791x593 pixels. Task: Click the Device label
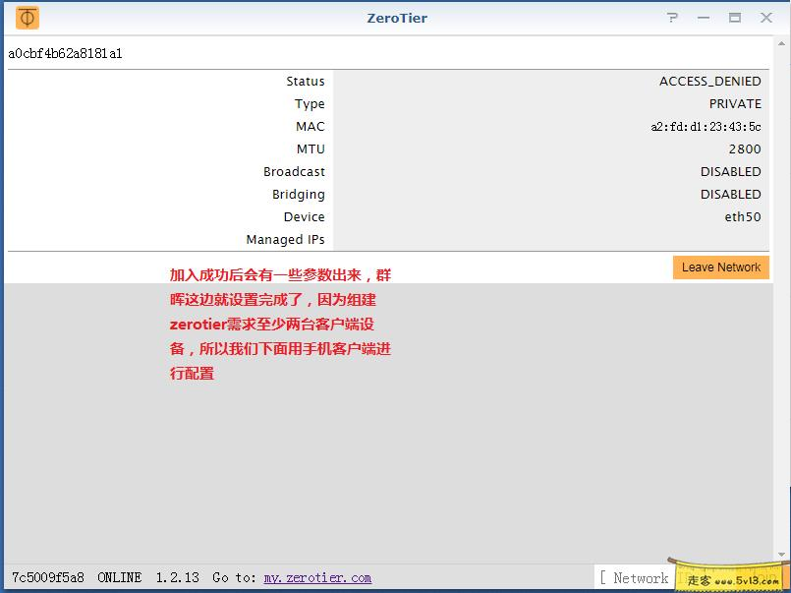pyautogui.click(x=305, y=217)
